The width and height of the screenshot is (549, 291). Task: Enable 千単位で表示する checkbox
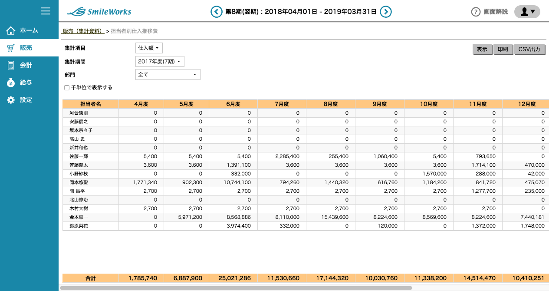pos(67,88)
